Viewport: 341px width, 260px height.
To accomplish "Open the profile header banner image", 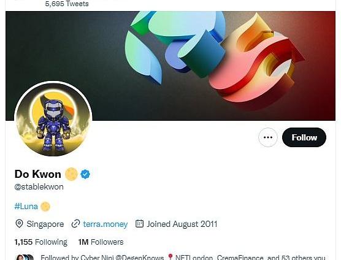I will coord(170,66).
